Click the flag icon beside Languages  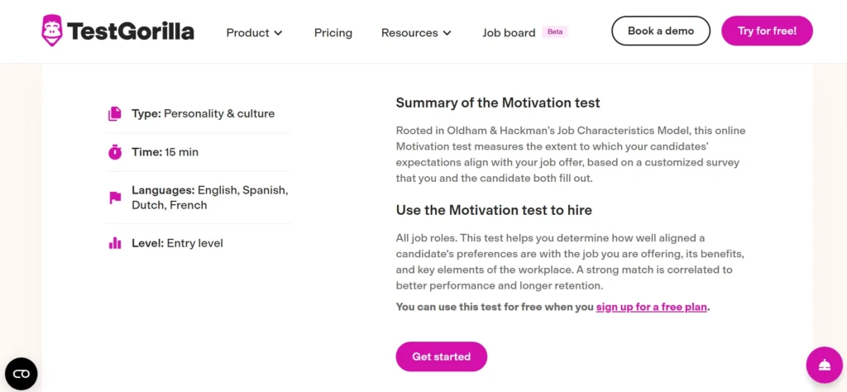115,198
